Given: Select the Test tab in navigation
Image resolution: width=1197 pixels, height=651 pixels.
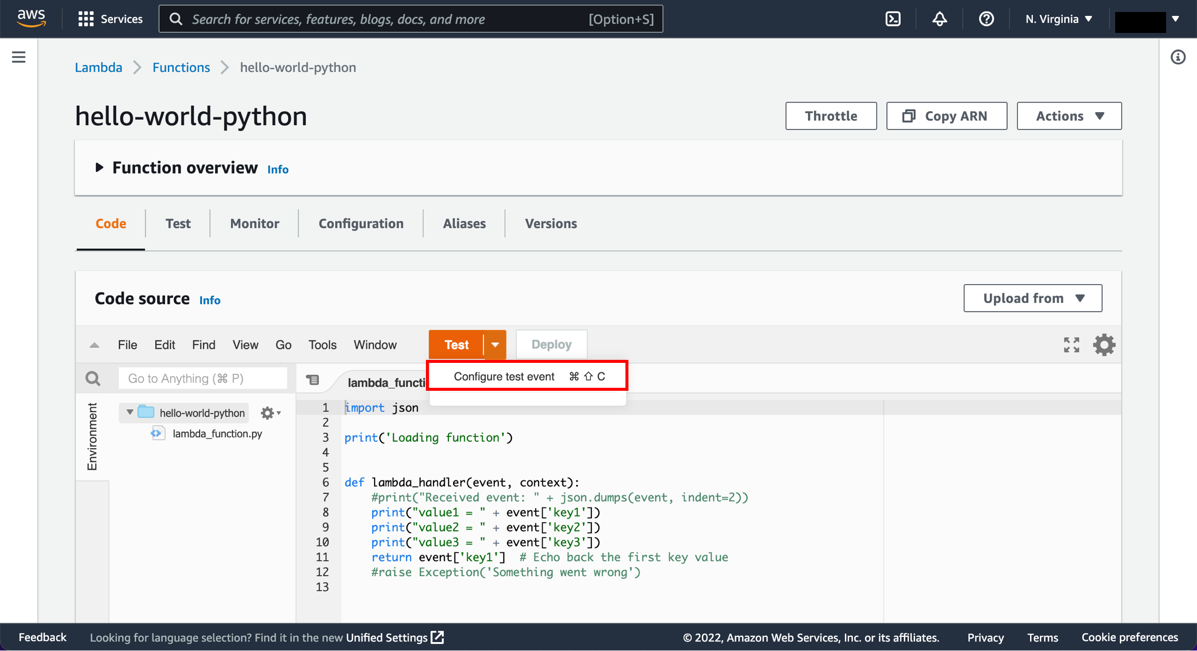Looking at the screenshot, I should (177, 224).
